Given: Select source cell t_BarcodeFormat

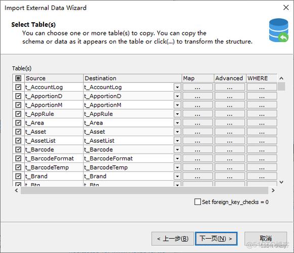Looking at the screenshot, I should click(x=54, y=158).
